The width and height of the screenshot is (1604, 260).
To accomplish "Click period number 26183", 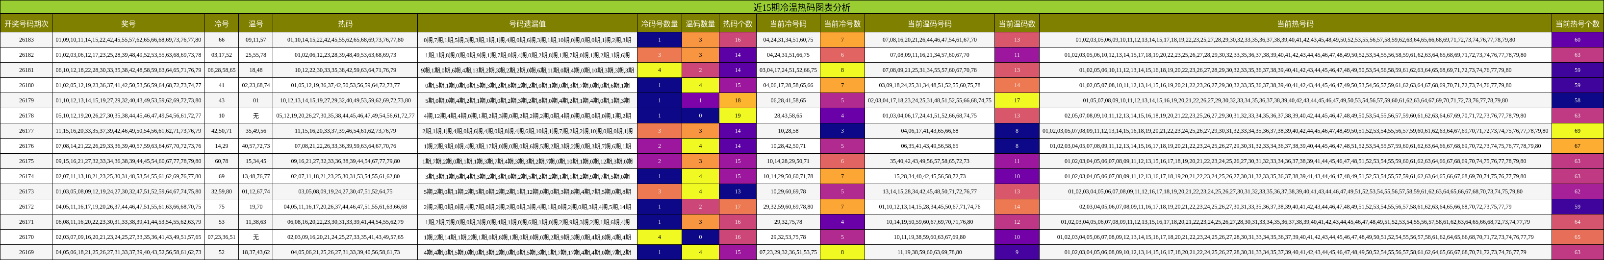I will click(x=26, y=40).
